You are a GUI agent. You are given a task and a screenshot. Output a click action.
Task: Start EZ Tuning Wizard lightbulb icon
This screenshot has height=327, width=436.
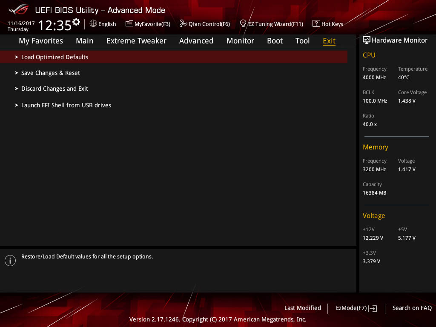[243, 24]
